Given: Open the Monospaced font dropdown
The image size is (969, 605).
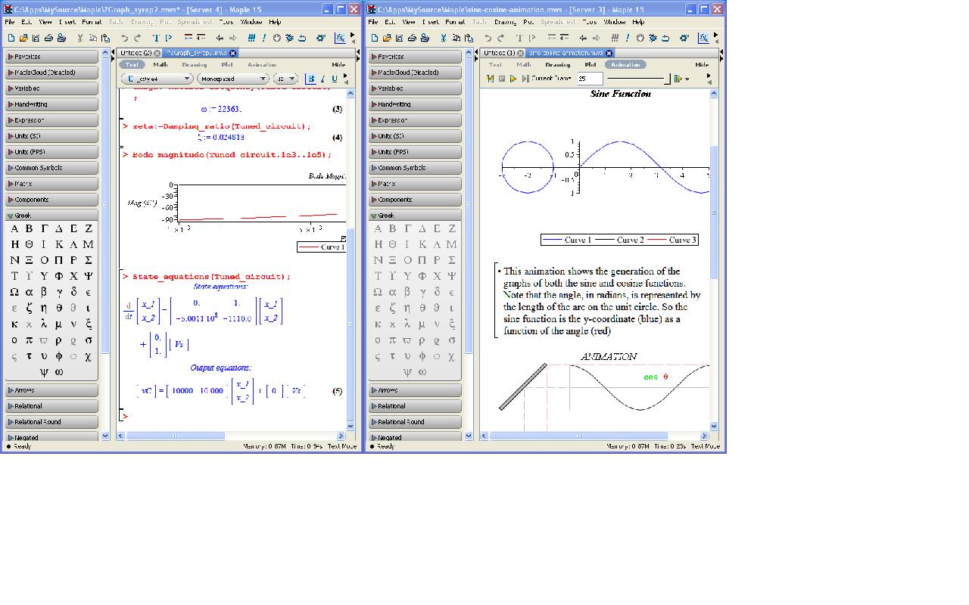Looking at the screenshot, I should coord(233,79).
